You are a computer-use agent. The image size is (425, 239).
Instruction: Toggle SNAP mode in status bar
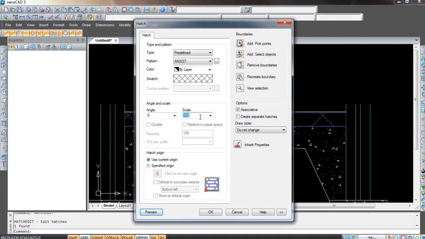pos(73,237)
